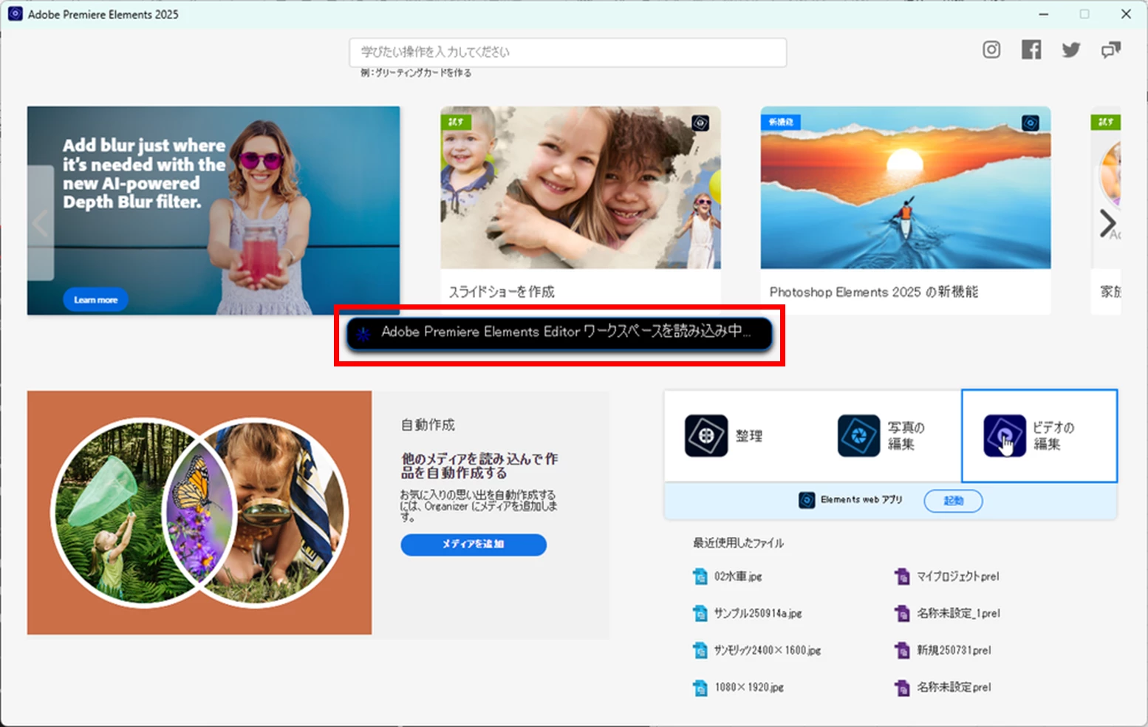This screenshot has width=1148, height=727.
Task: Click project icon beside マイプロジェクト.prel
Action: coord(902,576)
